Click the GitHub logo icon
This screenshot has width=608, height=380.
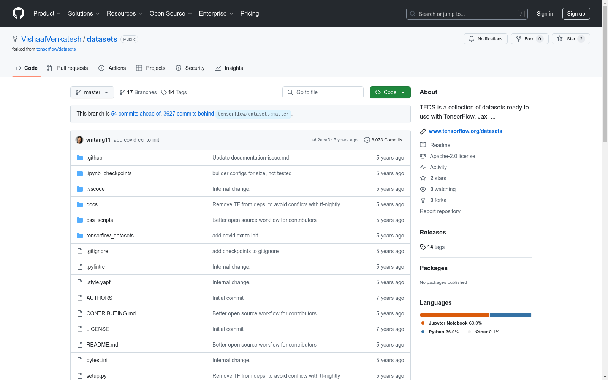18,14
